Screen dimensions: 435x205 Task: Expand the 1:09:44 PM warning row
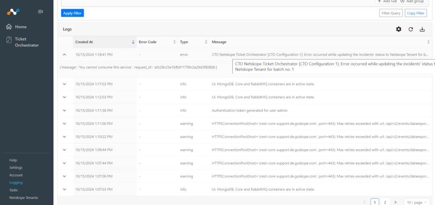tap(65, 150)
